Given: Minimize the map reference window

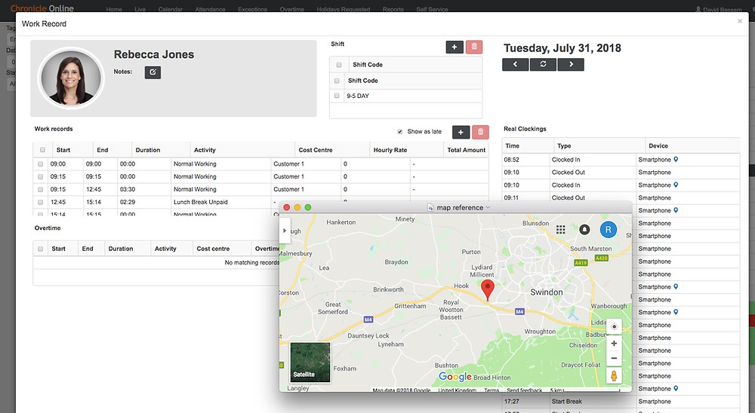Looking at the screenshot, I should (x=297, y=207).
